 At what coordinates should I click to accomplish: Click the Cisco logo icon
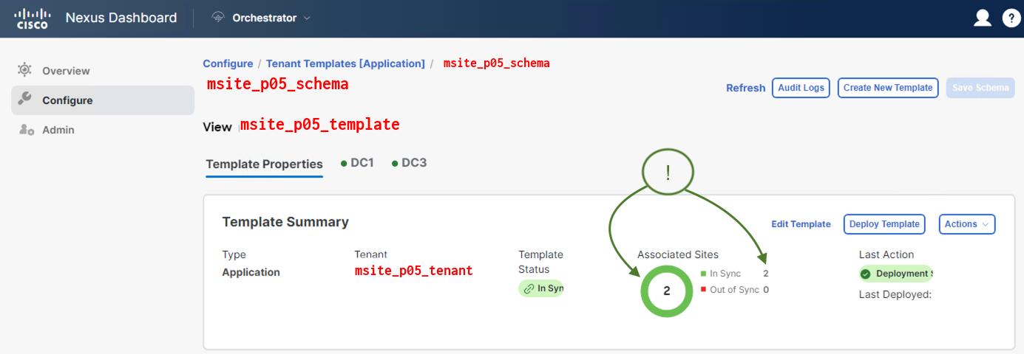tap(32, 18)
